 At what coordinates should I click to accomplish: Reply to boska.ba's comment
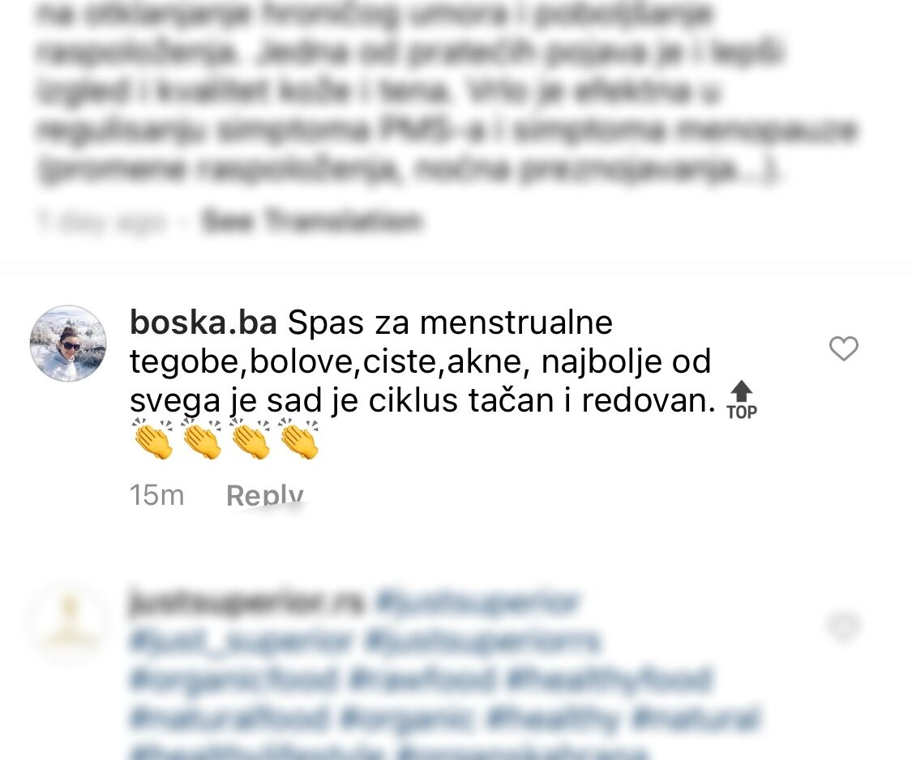click(264, 494)
